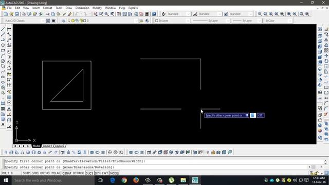The image size is (329, 185).
Task: Click the Zoom In plus magnifier
Action: click(x=289, y=14)
